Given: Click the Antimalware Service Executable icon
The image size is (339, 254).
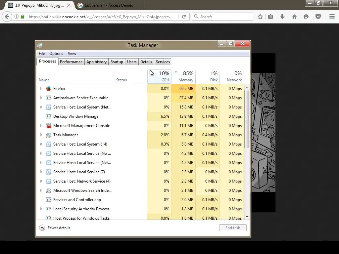Looking at the screenshot, I should (x=49, y=98).
